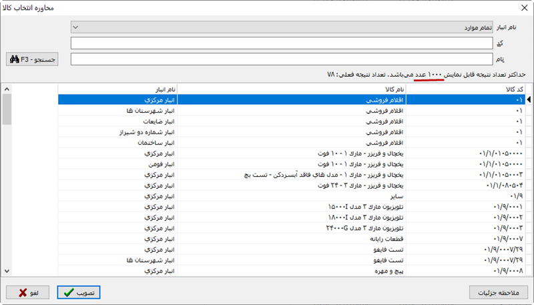This screenshot has width=534, height=305.
Task: Sort by the نام کالا column header
Action: [292, 89]
